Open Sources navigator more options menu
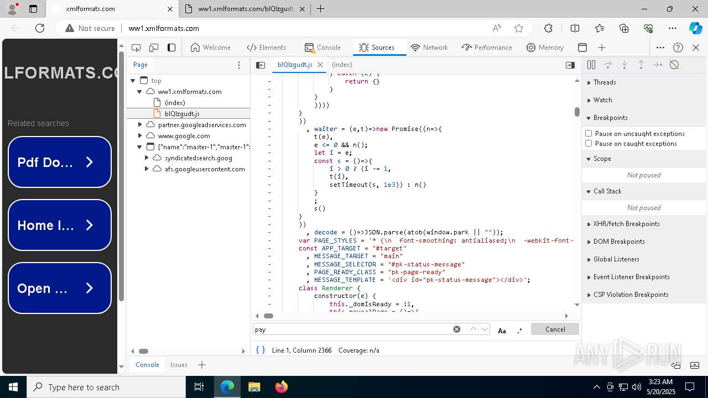The width and height of the screenshot is (708, 398). pyautogui.click(x=239, y=65)
